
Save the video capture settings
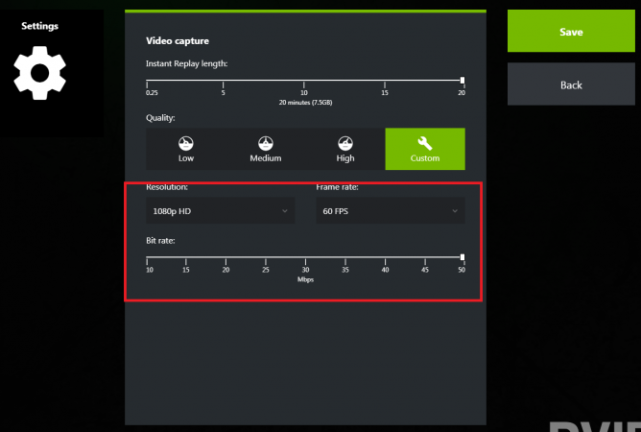point(571,31)
